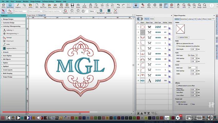
Task: Select the Embroidery mode icon
Action: point(10,6)
